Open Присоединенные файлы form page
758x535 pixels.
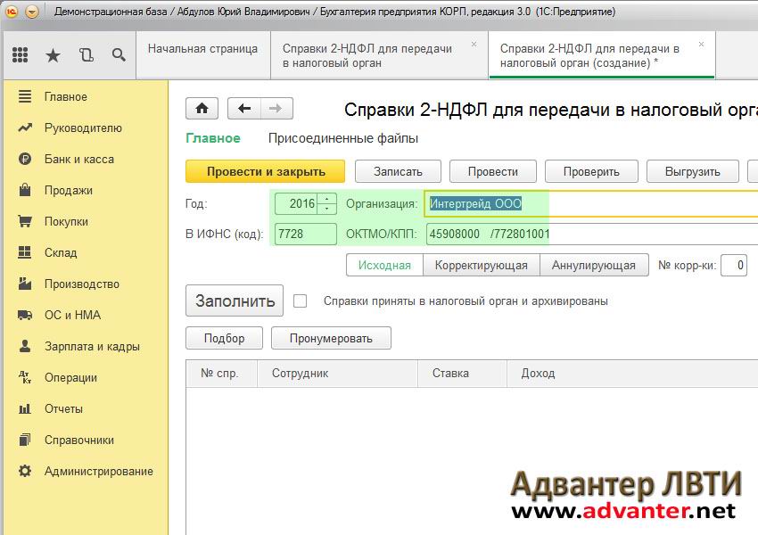click(343, 138)
